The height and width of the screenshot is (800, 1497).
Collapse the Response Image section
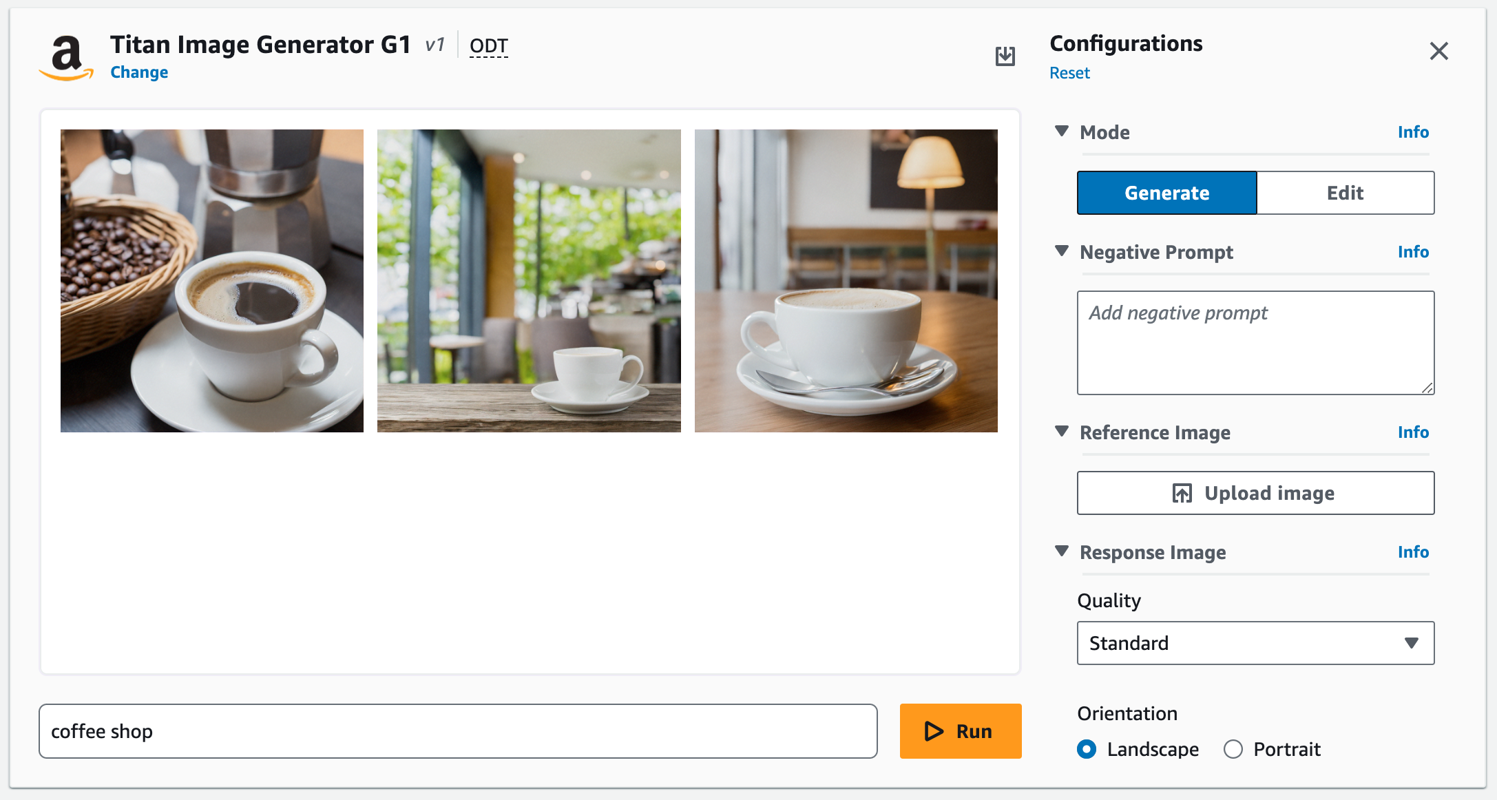click(x=1061, y=552)
